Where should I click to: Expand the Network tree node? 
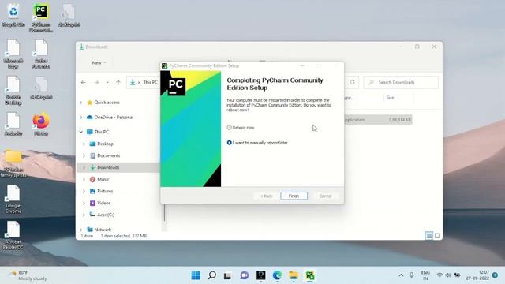pos(81,230)
